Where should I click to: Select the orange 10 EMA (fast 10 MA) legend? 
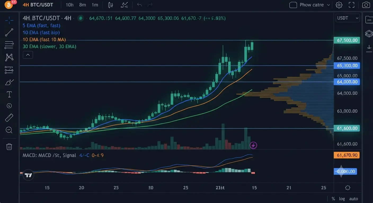pos(44,40)
